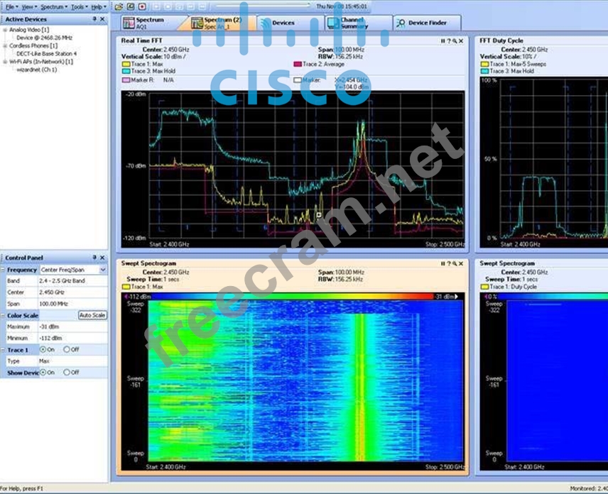
Task: Set Show Devices to Off
Action: click(x=67, y=373)
